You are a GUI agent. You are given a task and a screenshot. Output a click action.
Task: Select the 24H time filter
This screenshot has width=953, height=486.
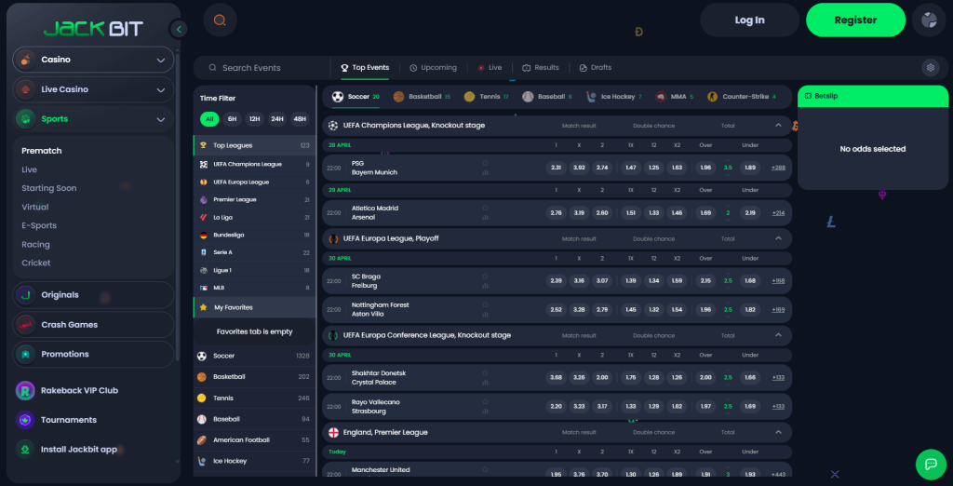(276, 119)
